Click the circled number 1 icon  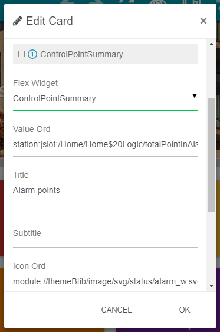(x=32, y=54)
